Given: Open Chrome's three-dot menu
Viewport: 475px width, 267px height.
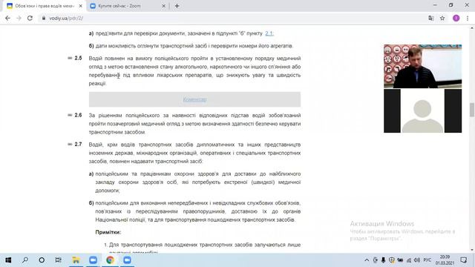Looking at the screenshot, I should click(x=468, y=18).
